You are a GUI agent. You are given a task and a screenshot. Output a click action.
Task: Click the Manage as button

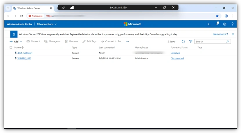pyautogui.click(x=53, y=41)
